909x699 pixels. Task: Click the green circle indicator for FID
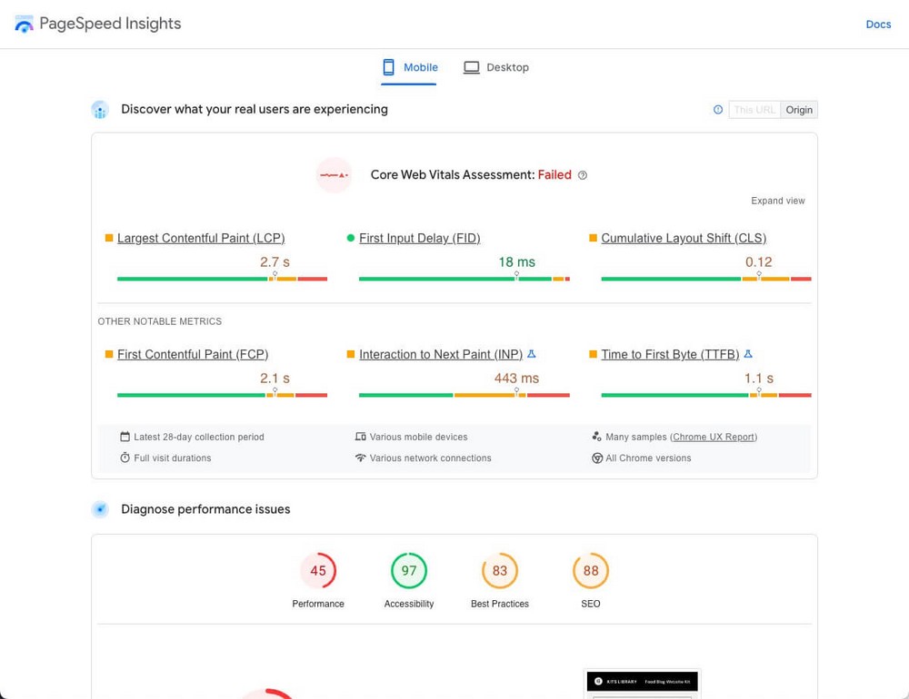coord(350,238)
